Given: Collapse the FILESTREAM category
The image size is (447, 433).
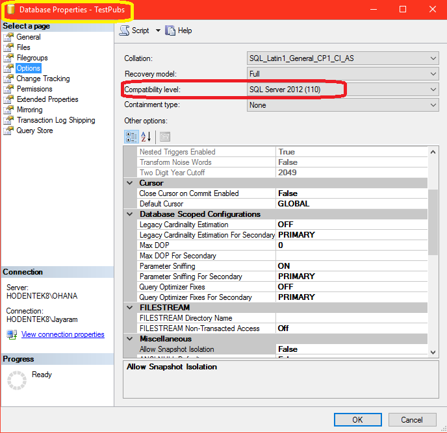Looking at the screenshot, I should [x=130, y=307].
